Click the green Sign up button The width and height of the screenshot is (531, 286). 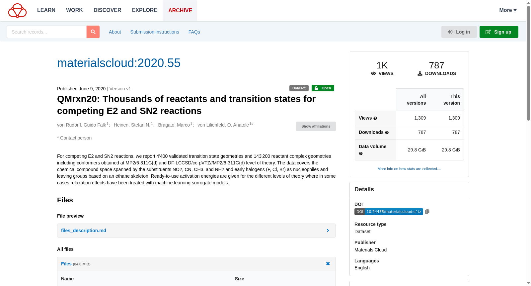(x=499, y=32)
